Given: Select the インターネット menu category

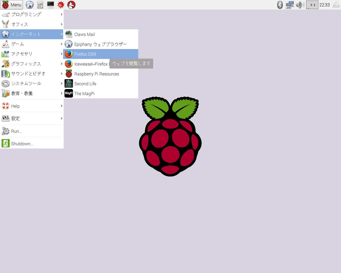Looking at the screenshot, I should [x=32, y=34].
